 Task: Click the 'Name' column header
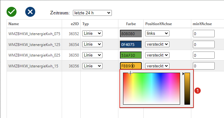(14, 24)
